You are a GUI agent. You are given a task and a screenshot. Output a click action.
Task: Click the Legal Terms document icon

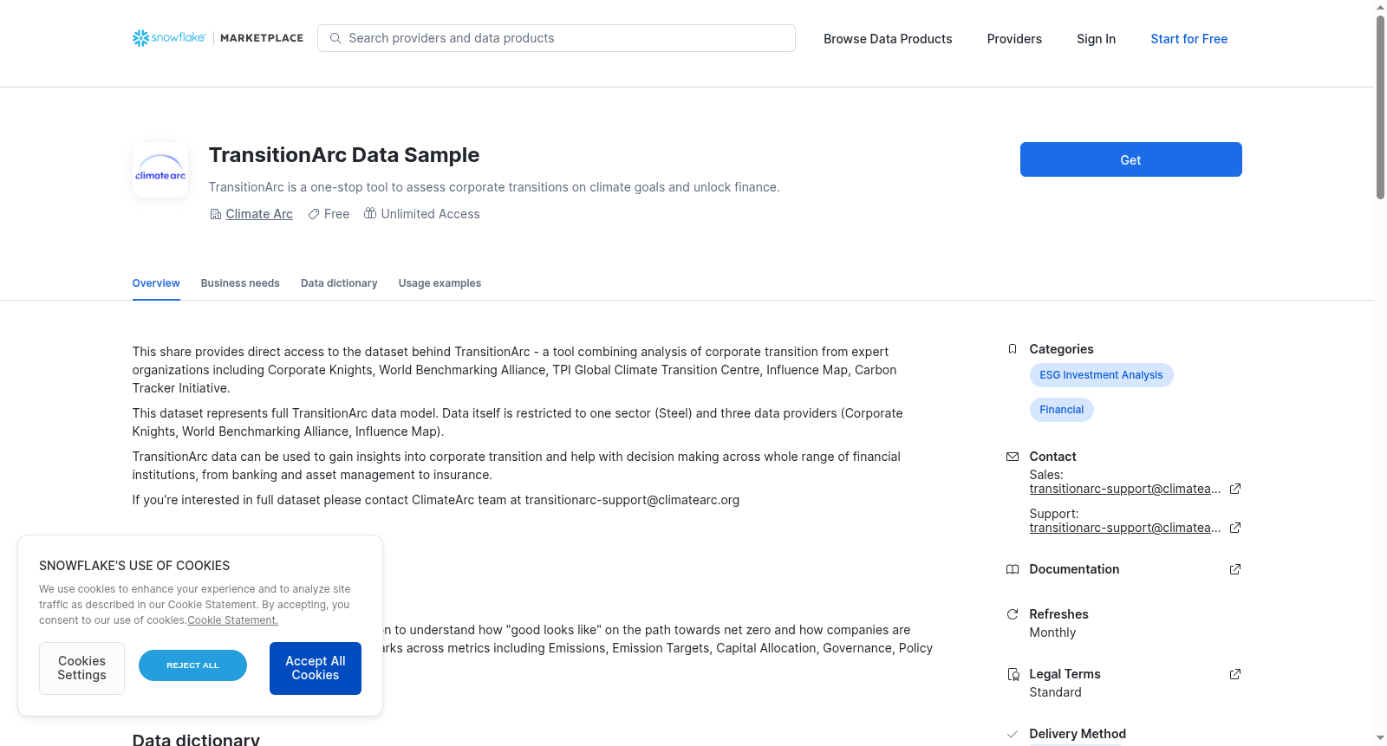click(1013, 674)
